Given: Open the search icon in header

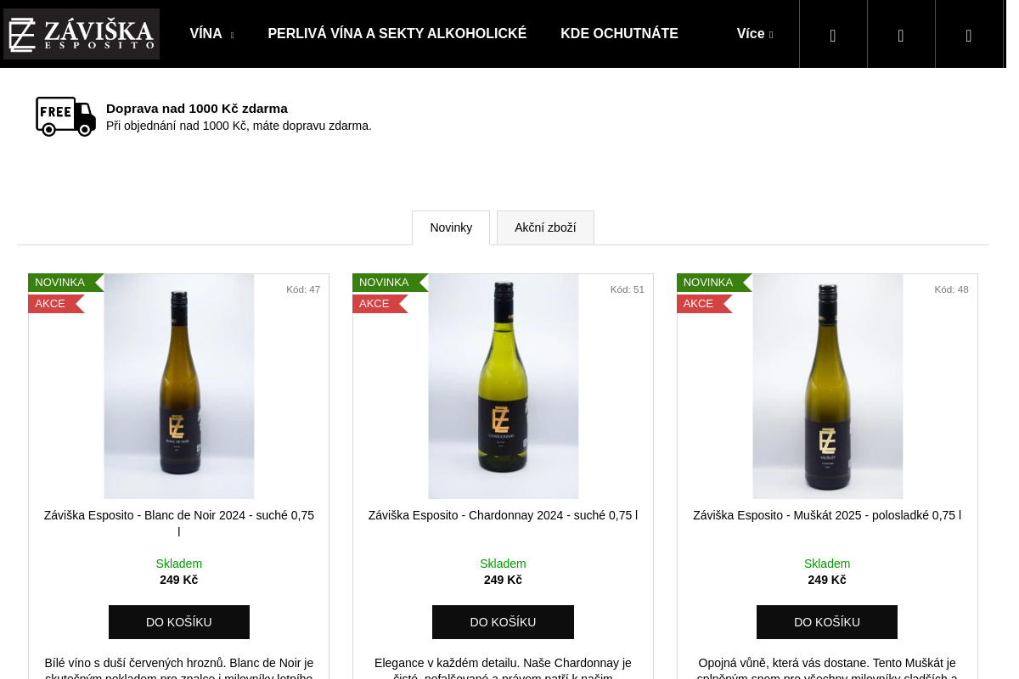Looking at the screenshot, I should tap(833, 35).
